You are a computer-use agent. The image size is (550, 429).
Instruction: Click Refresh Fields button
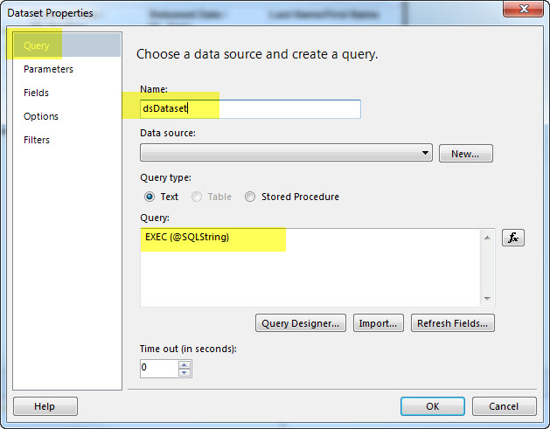[x=453, y=323]
